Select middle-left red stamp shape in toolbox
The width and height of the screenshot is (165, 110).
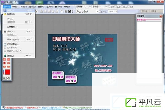point(4,63)
